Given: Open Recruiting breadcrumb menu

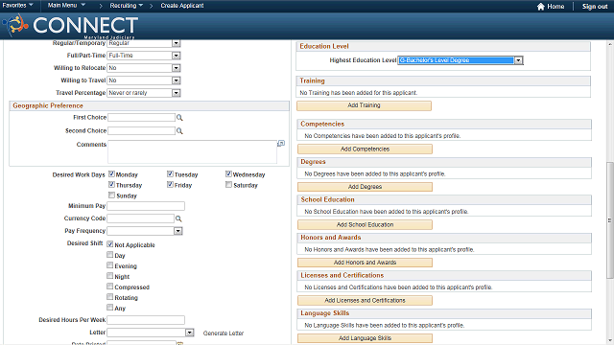Looking at the screenshot, I should (126, 6).
